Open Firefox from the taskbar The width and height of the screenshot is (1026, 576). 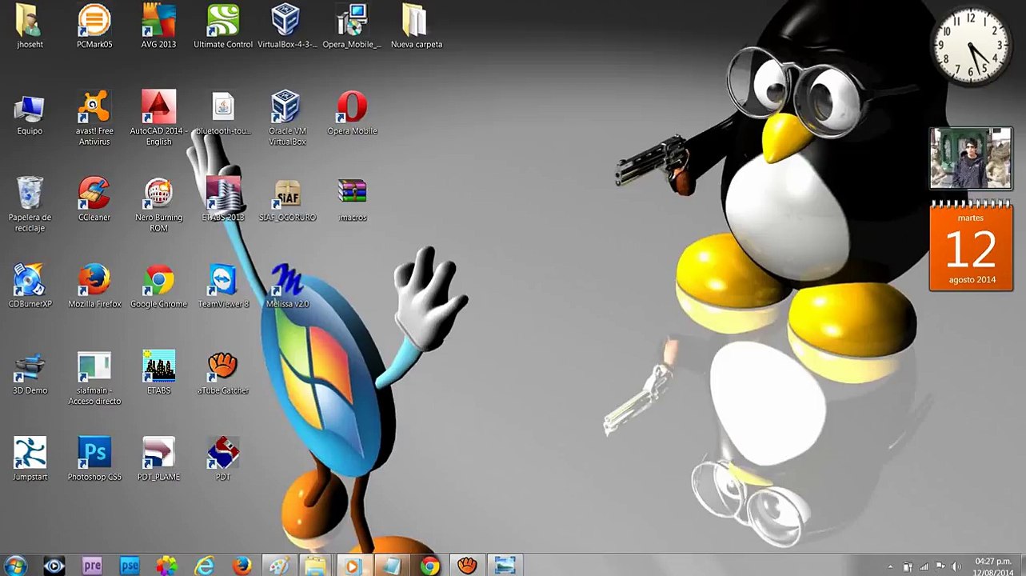[242, 566]
